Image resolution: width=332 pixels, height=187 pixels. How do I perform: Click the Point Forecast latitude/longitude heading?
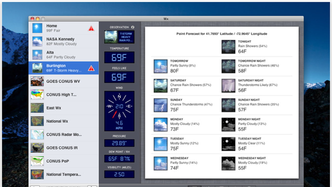point(222,34)
